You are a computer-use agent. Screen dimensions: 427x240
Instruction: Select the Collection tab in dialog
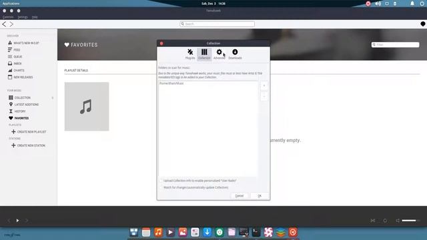[x=204, y=54]
